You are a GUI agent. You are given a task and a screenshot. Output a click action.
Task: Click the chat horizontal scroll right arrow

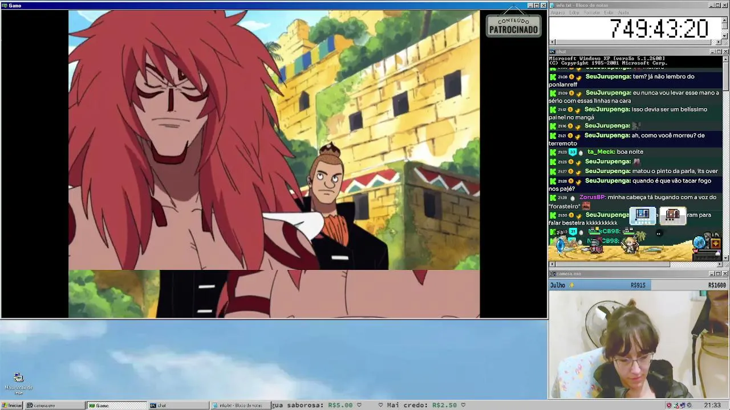[x=719, y=264]
